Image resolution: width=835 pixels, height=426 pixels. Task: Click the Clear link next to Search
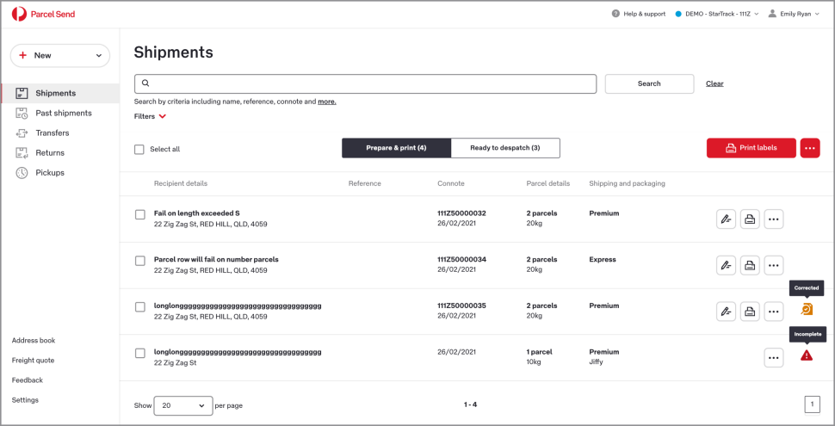(x=714, y=83)
